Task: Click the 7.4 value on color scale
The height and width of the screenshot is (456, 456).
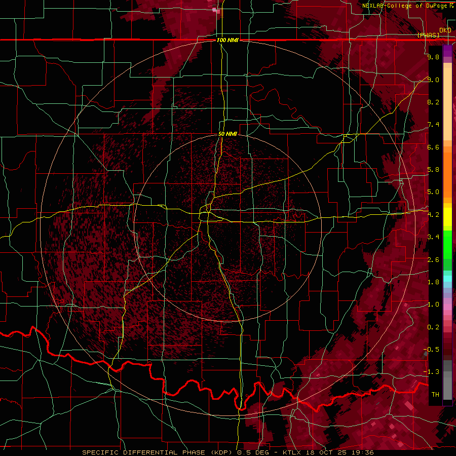Action: pyautogui.click(x=433, y=125)
